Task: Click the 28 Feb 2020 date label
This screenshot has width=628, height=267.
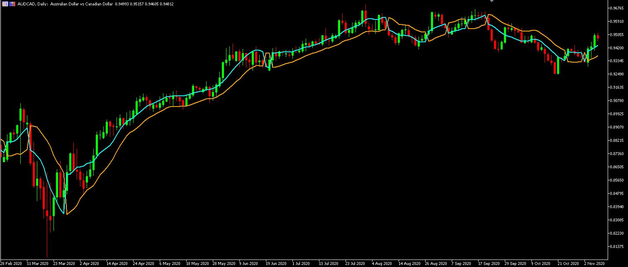Action: point(12,263)
